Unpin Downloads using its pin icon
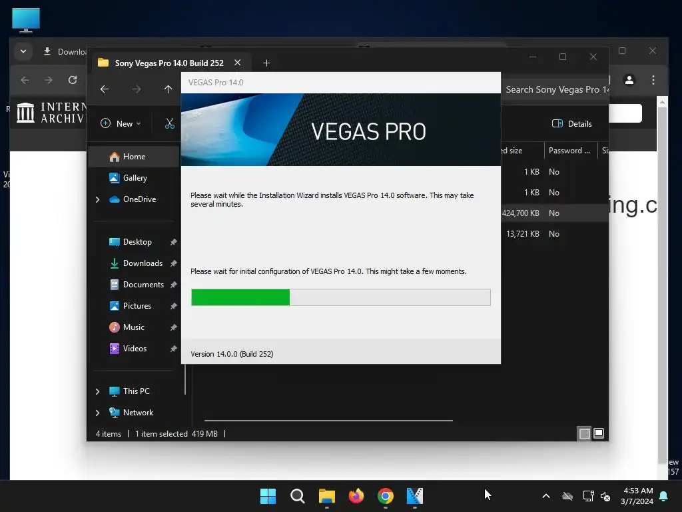Viewport: 682px width, 512px height. tap(173, 263)
